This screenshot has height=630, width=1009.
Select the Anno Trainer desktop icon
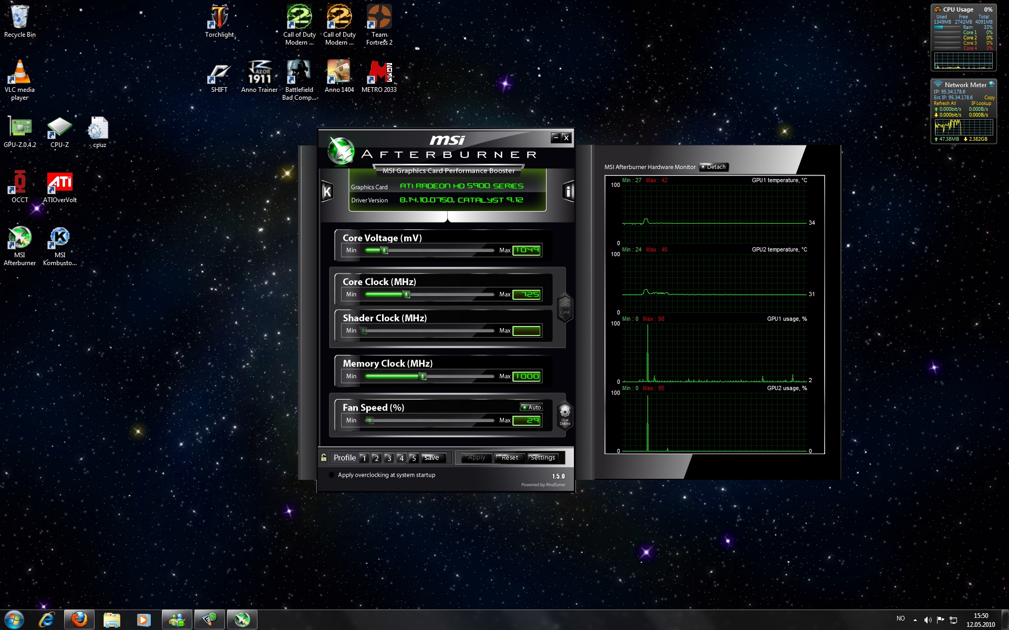[259, 77]
